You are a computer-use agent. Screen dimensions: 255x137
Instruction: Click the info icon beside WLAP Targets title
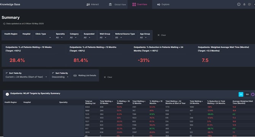[7, 94]
